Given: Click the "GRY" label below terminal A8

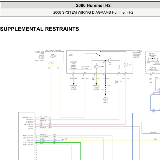Looking at the screenshot, I should [151, 79].
